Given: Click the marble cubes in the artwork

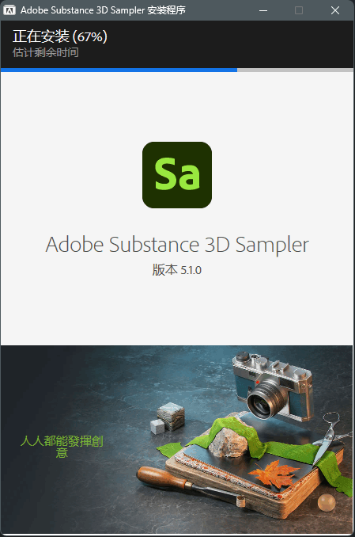Looking at the screenshot, I should coord(168,418).
